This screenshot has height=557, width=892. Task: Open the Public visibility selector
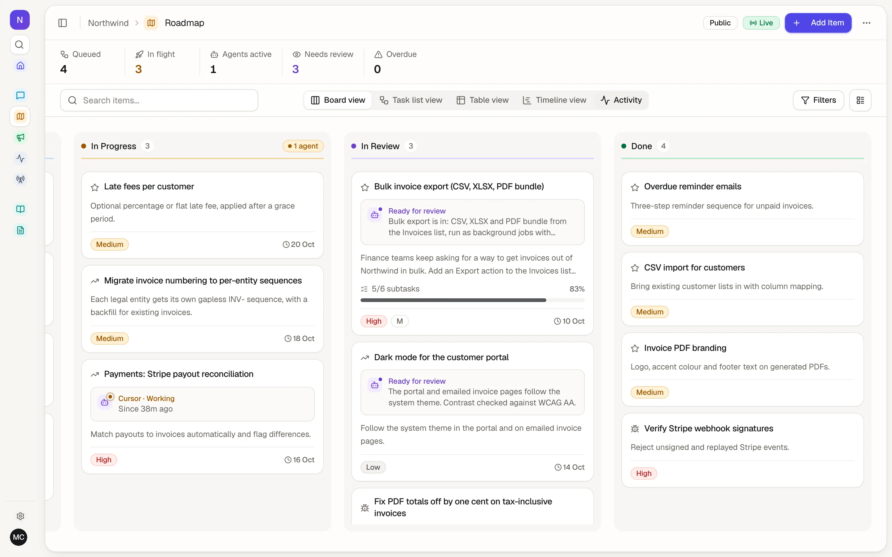tap(720, 23)
